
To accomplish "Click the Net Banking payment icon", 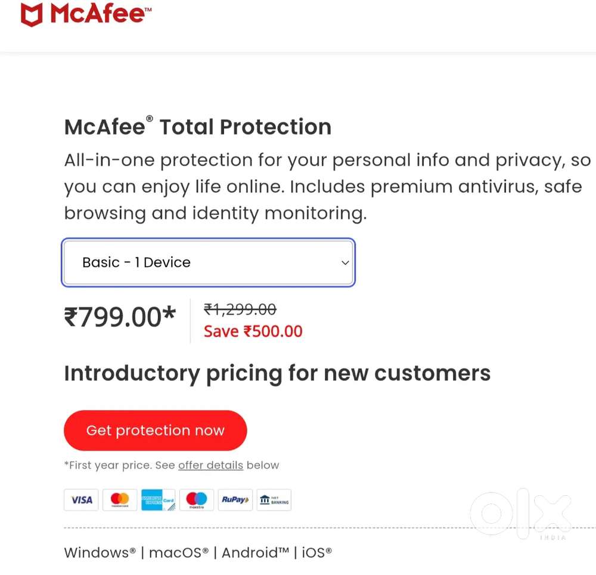I will click(274, 500).
